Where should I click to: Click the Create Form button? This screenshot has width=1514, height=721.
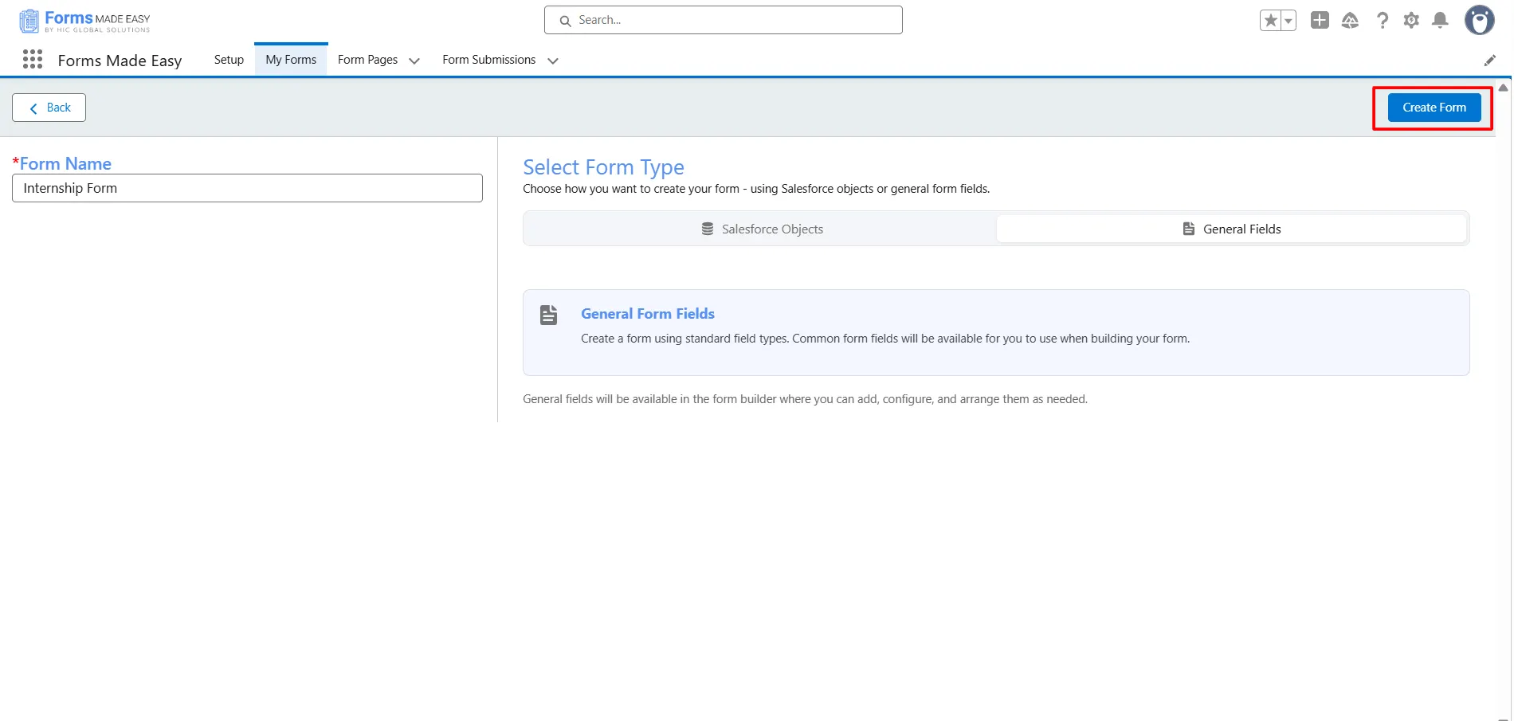click(1434, 108)
